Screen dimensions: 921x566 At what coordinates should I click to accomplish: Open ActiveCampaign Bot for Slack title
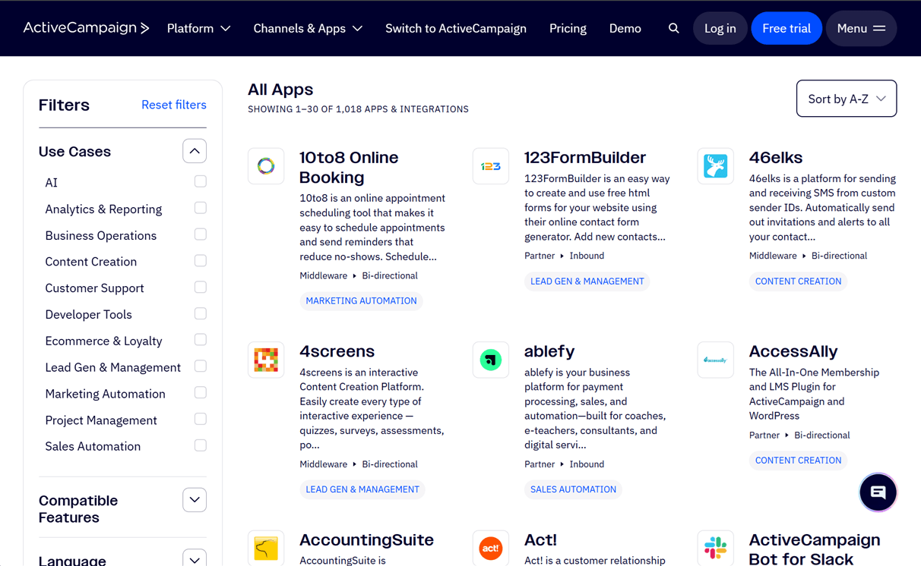pyautogui.click(x=815, y=549)
